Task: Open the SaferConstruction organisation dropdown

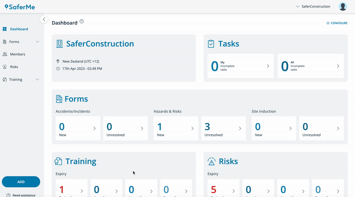Action: (313, 6)
